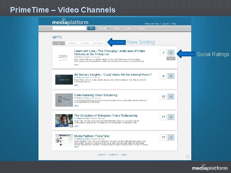
Task: Click MPTV tag under Learn with Lisa
Action: point(76,65)
